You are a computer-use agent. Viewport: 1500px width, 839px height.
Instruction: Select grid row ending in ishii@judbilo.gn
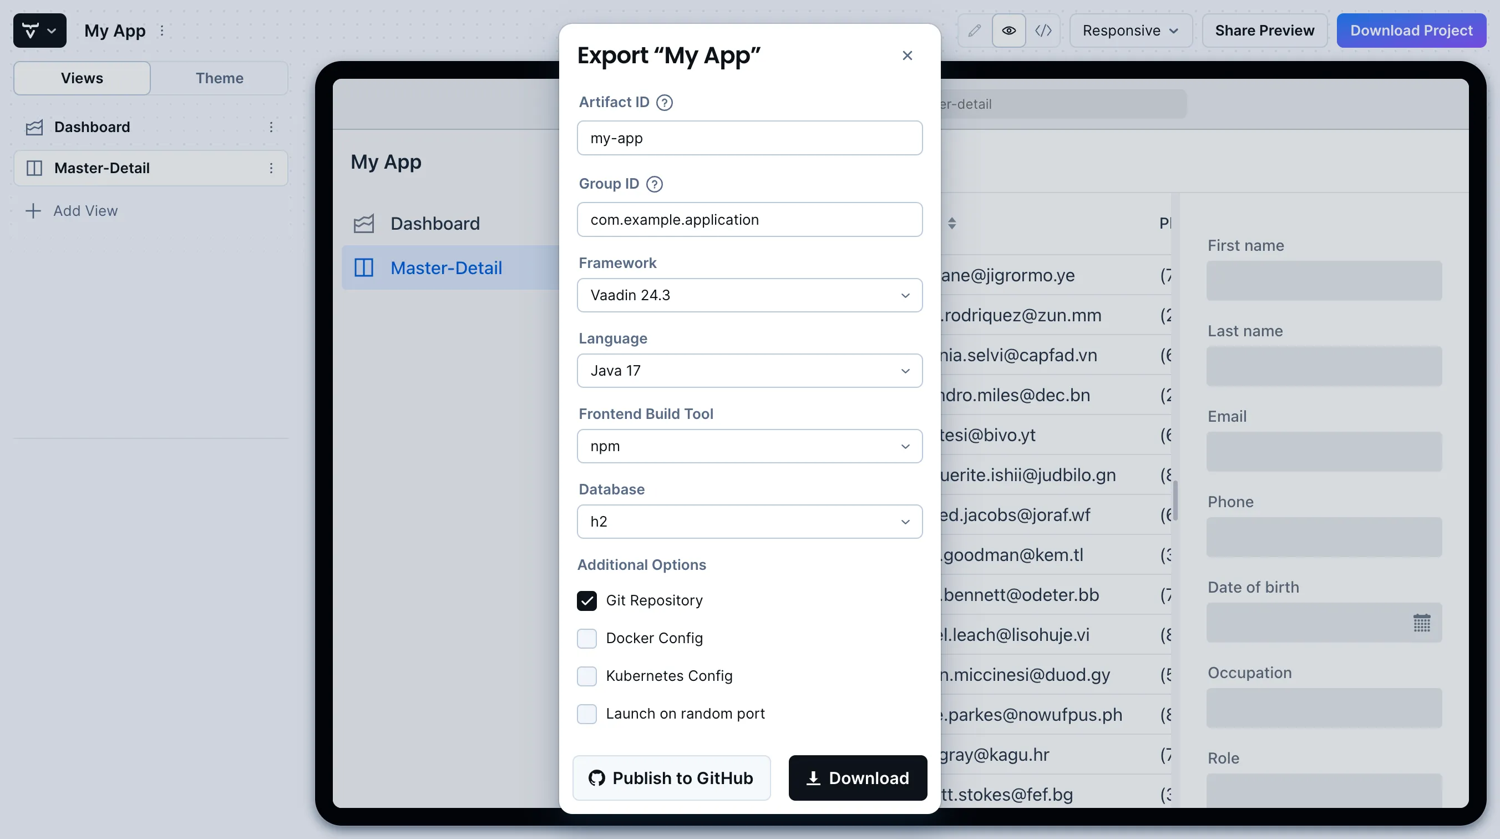pyautogui.click(x=1056, y=475)
